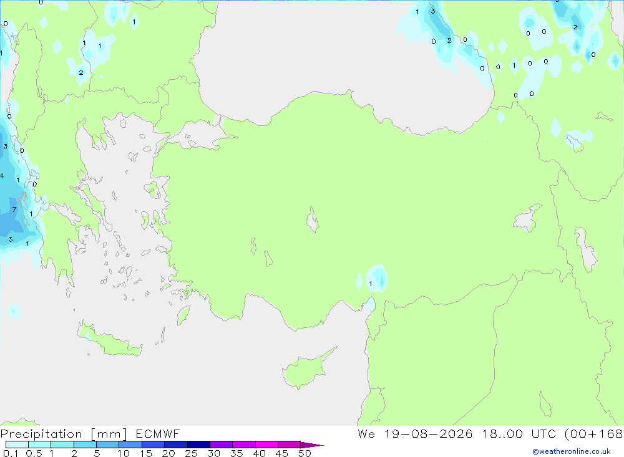The width and height of the screenshot is (624, 457).
Task: Click the precipitation value '4' on the map
Action: pos(2,176)
